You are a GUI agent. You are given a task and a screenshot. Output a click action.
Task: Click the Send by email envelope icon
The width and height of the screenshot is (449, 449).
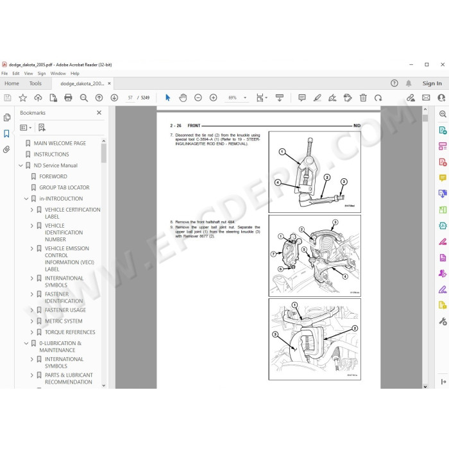[x=426, y=98]
